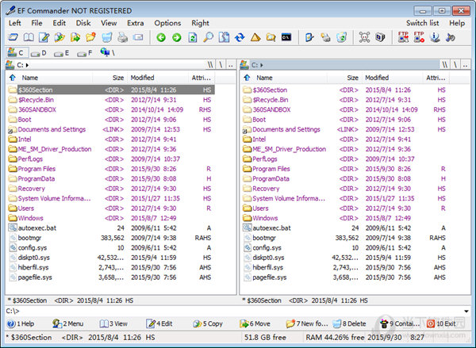This screenshot has height=348, width=476.
Task: Expand the left panel C: path arrow
Action: [27, 65]
